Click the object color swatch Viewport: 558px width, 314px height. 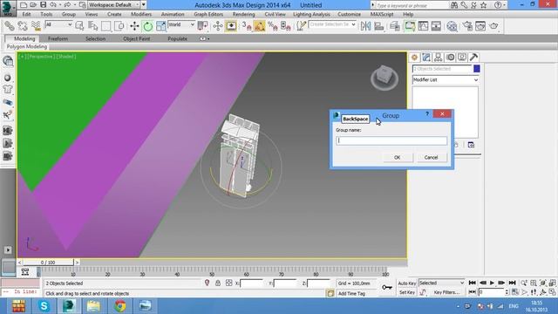click(477, 69)
